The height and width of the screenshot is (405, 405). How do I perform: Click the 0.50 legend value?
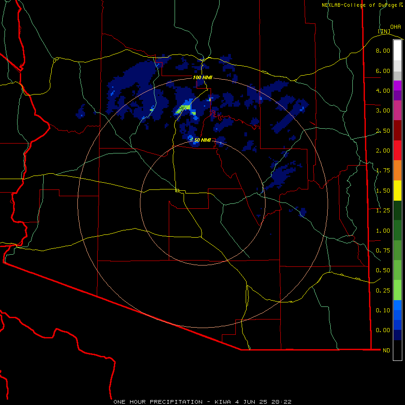point(383,270)
